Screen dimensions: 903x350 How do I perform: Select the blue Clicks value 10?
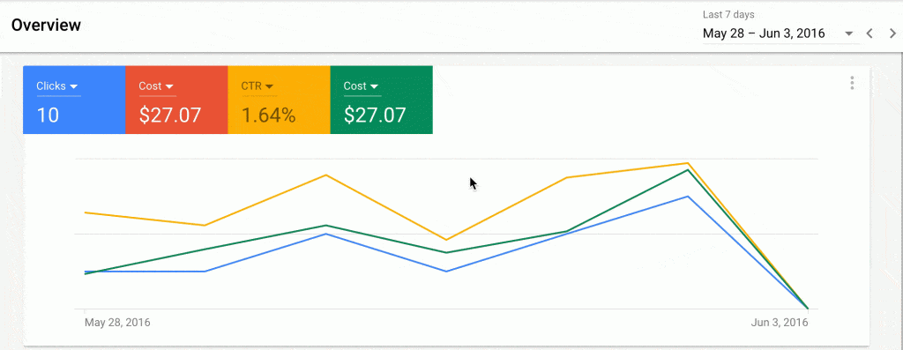(x=48, y=115)
